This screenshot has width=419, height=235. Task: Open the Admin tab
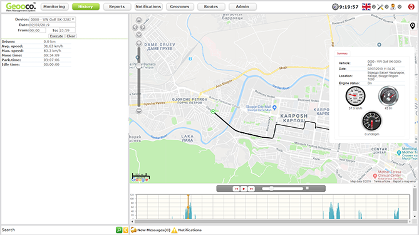(x=242, y=7)
